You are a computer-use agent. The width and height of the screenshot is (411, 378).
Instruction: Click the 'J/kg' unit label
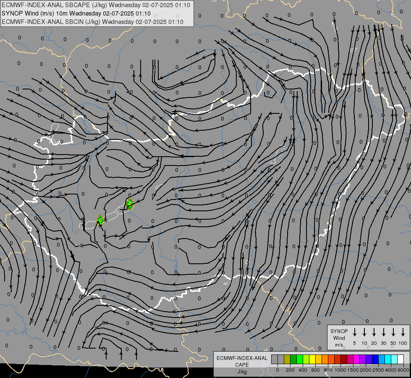(x=242, y=372)
